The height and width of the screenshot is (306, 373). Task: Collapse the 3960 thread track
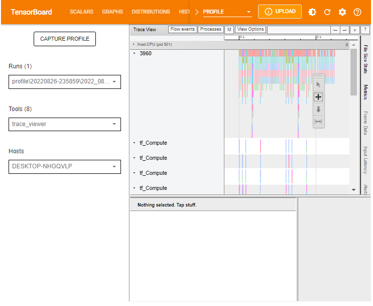pyautogui.click(x=135, y=53)
